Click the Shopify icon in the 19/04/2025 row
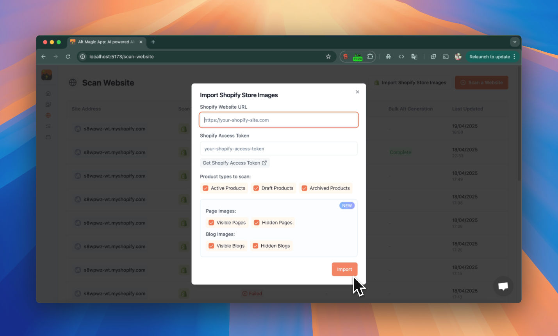Image resolution: width=558 pixels, height=336 pixels. point(184,129)
